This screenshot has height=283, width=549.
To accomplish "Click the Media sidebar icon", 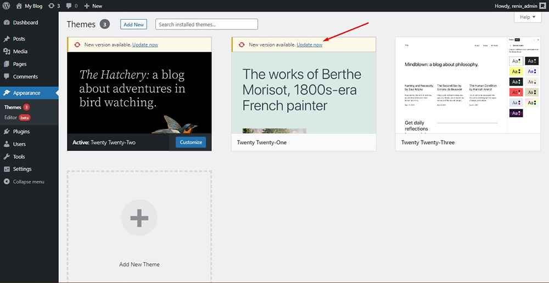I will click(x=6, y=52).
